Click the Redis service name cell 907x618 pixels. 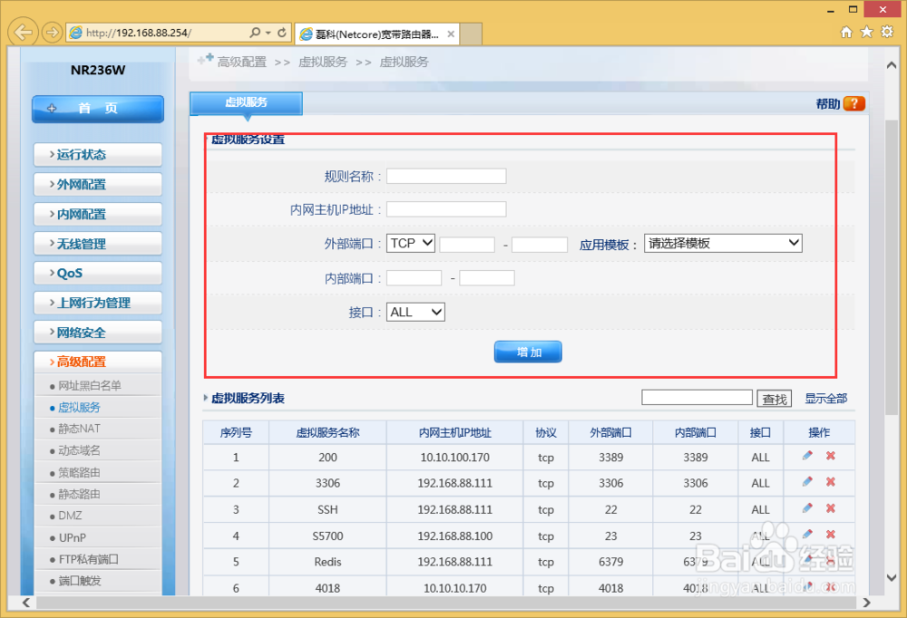[x=327, y=562]
